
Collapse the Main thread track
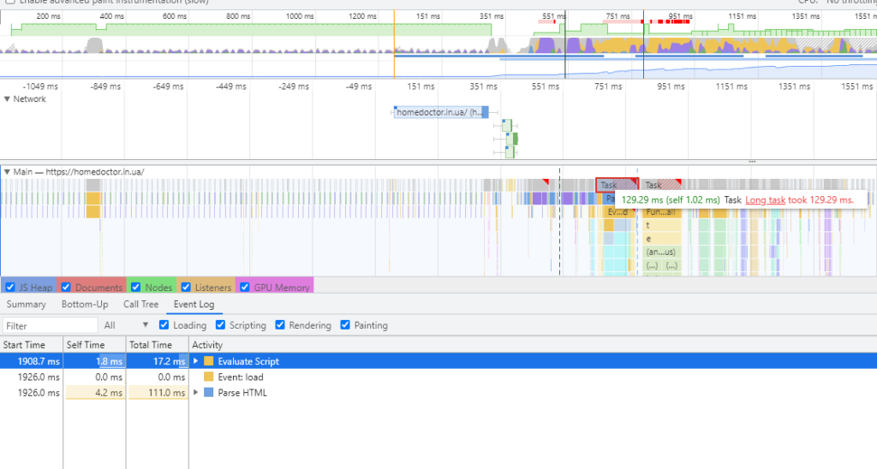7,172
